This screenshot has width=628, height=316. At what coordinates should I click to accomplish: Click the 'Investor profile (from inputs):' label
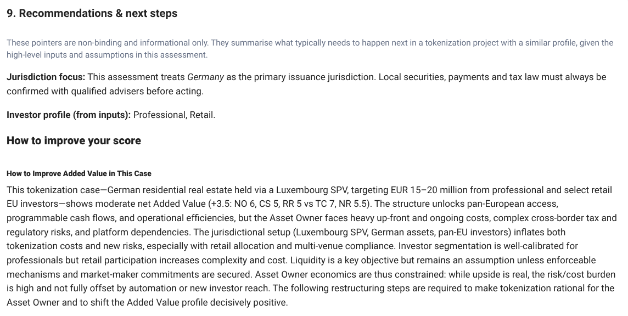pyautogui.click(x=69, y=115)
